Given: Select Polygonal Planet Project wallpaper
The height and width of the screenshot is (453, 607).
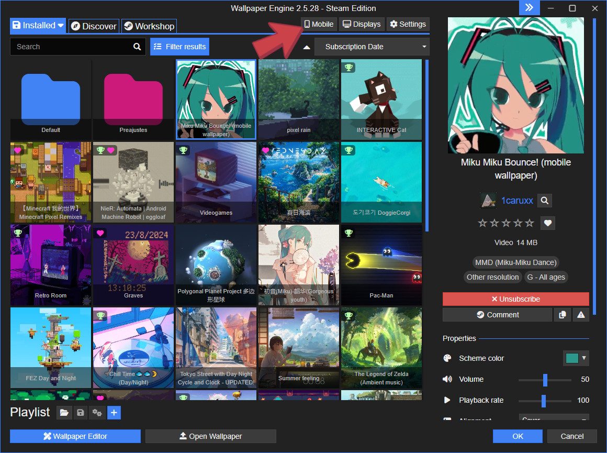Looking at the screenshot, I should [216, 265].
